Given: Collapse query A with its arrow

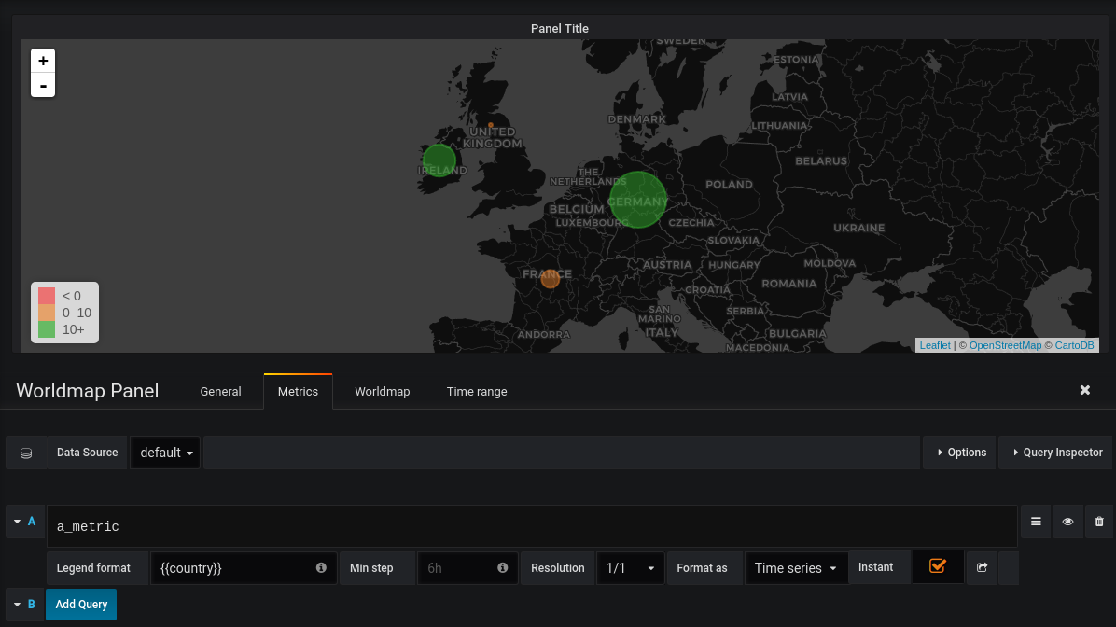Looking at the screenshot, I should [x=17, y=522].
